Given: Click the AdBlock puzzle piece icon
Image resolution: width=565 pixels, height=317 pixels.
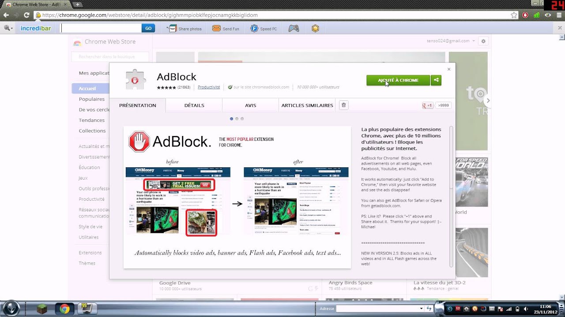Looking at the screenshot, I should coord(135,80).
